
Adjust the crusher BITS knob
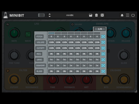point(106,80)
